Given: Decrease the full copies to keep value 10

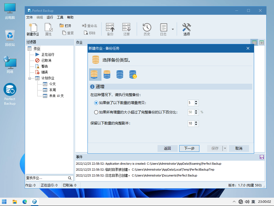Looking at the screenshot, I should (196, 125).
